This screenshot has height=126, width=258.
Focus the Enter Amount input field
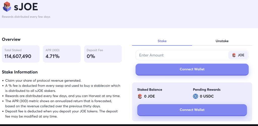[x=181, y=55]
